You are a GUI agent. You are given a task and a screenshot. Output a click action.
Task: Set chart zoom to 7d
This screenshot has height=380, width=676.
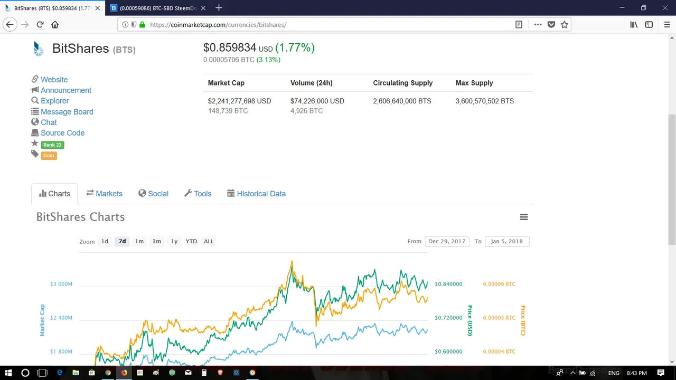122,241
